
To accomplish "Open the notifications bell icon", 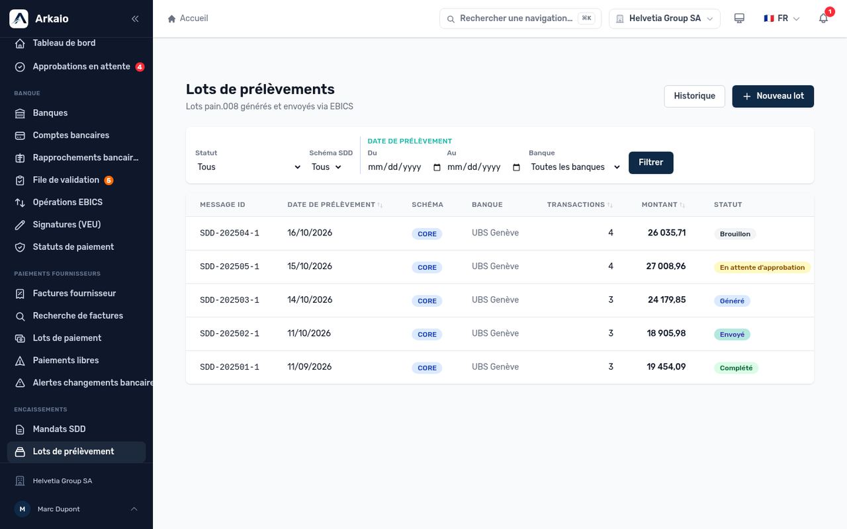I will pos(823,19).
